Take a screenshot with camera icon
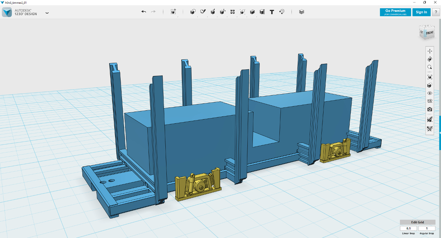The height and width of the screenshot is (238, 441). coord(430,109)
